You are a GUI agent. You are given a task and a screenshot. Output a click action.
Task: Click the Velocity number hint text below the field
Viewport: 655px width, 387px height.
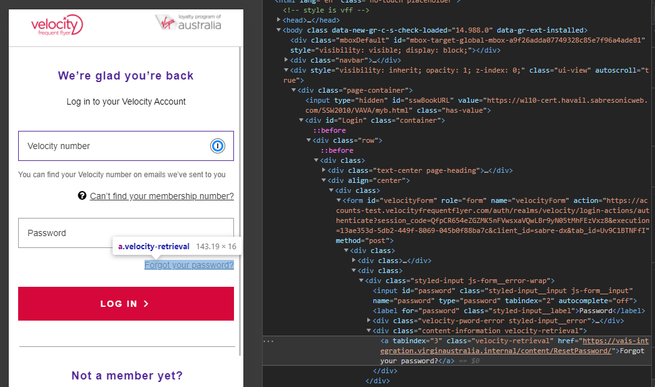[x=121, y=174]
